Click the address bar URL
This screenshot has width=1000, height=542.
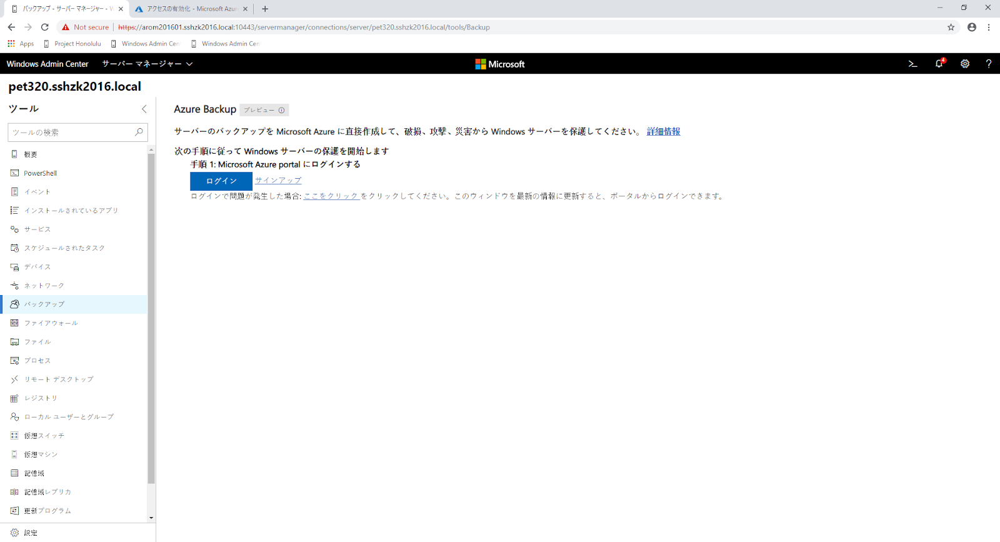tap(304, 27)
